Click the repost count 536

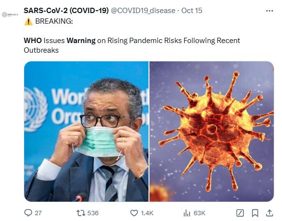point(93,213)
